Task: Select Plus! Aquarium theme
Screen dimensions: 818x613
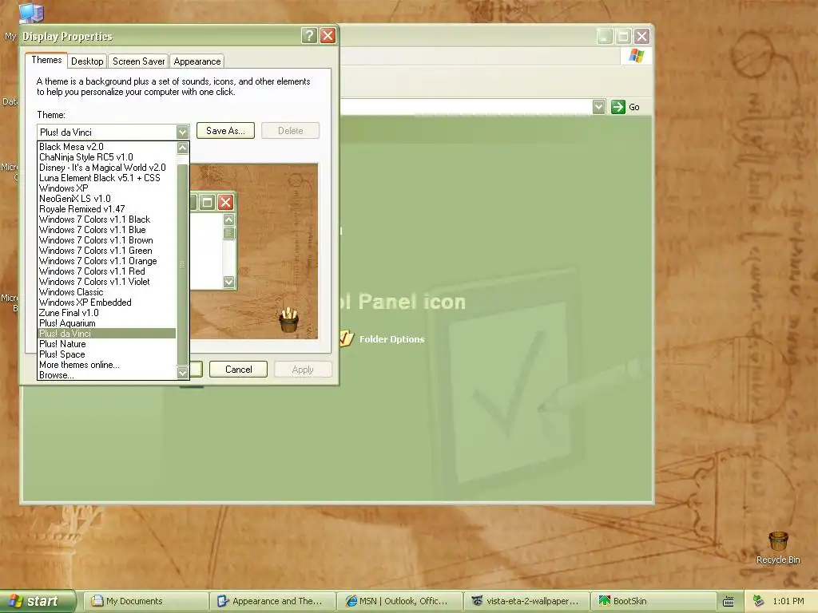Action: click(107, 323)
